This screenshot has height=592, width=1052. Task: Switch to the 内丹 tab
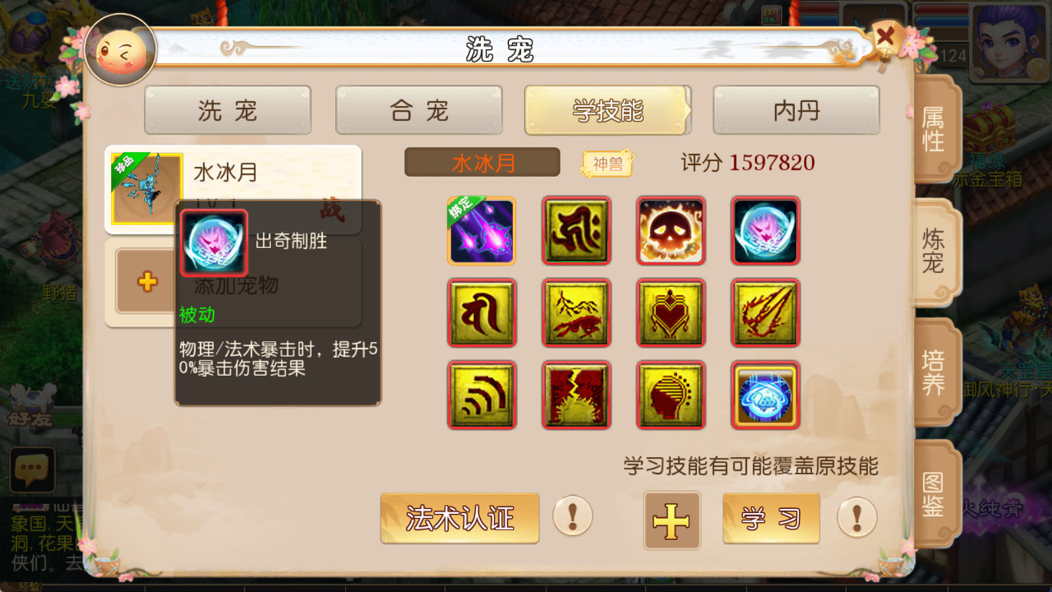coord(796,111)
